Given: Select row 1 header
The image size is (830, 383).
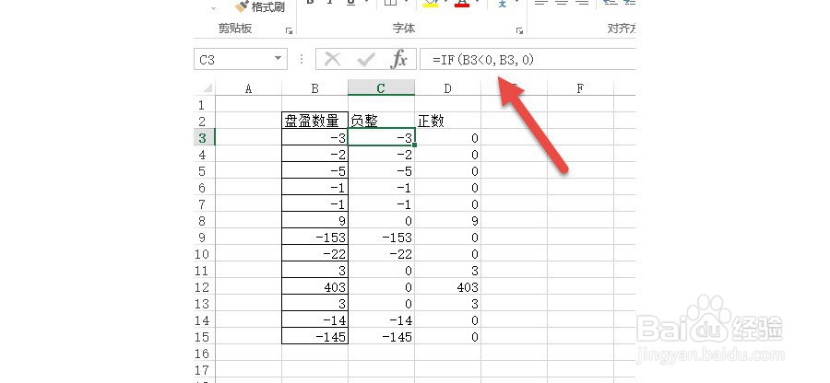Looking at the screenshot, I should point(205,105).
